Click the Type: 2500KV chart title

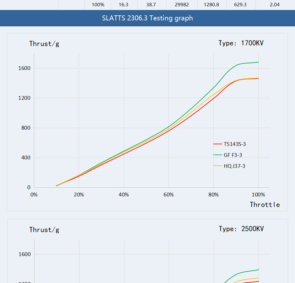pyautogui.click(x=241, y=229)
